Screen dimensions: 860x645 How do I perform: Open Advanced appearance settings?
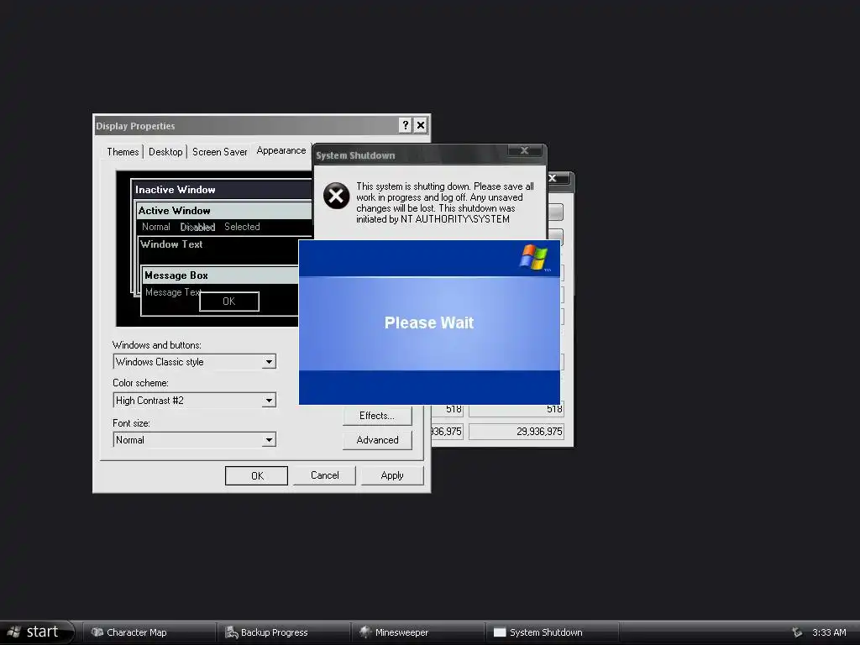point(377,440)
